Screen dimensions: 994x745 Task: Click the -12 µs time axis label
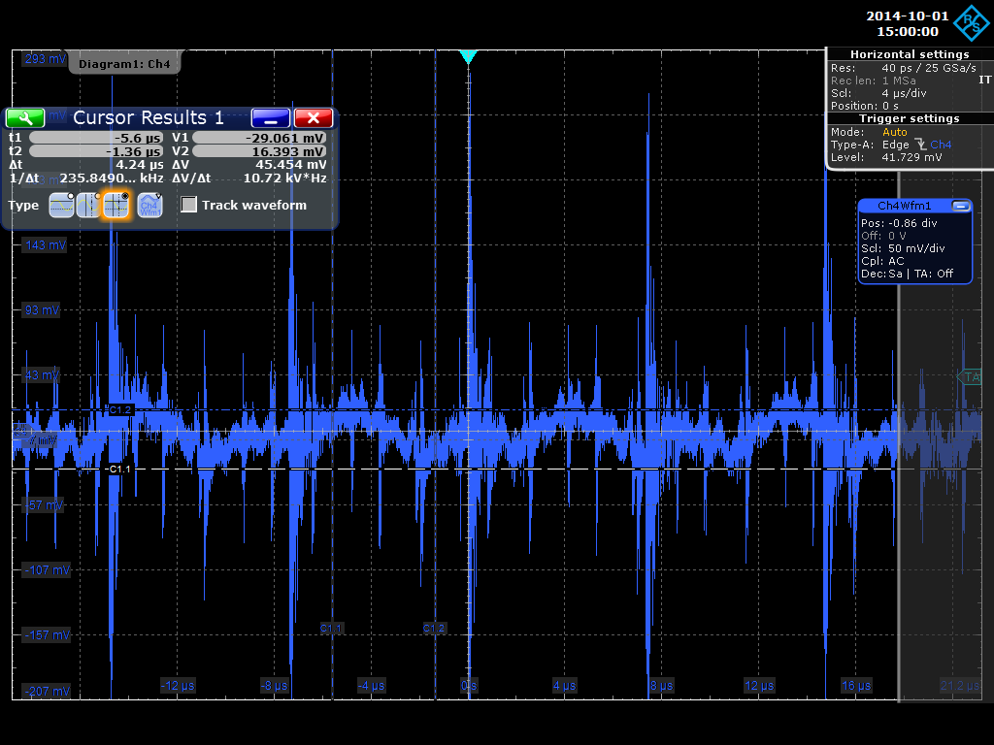click(x=178, y=686)
